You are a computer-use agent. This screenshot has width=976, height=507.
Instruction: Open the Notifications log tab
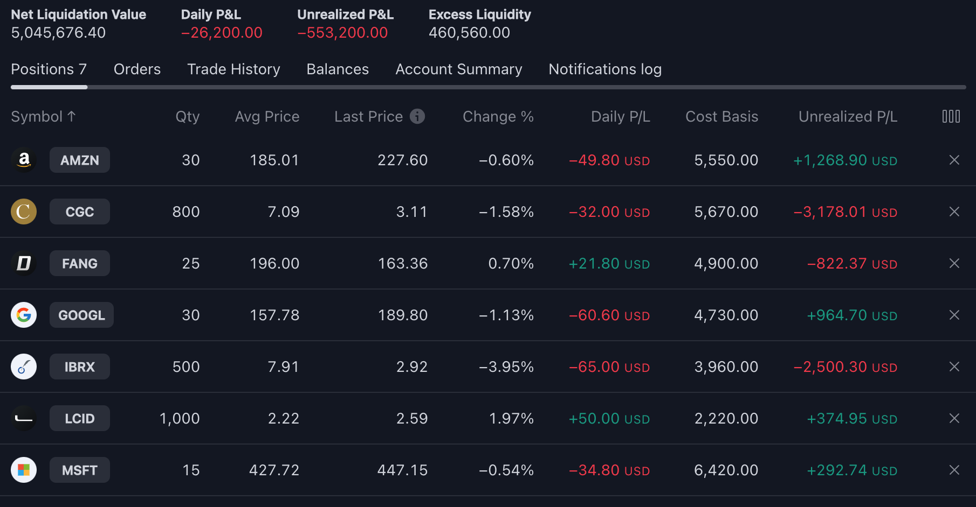click(605, 69)
